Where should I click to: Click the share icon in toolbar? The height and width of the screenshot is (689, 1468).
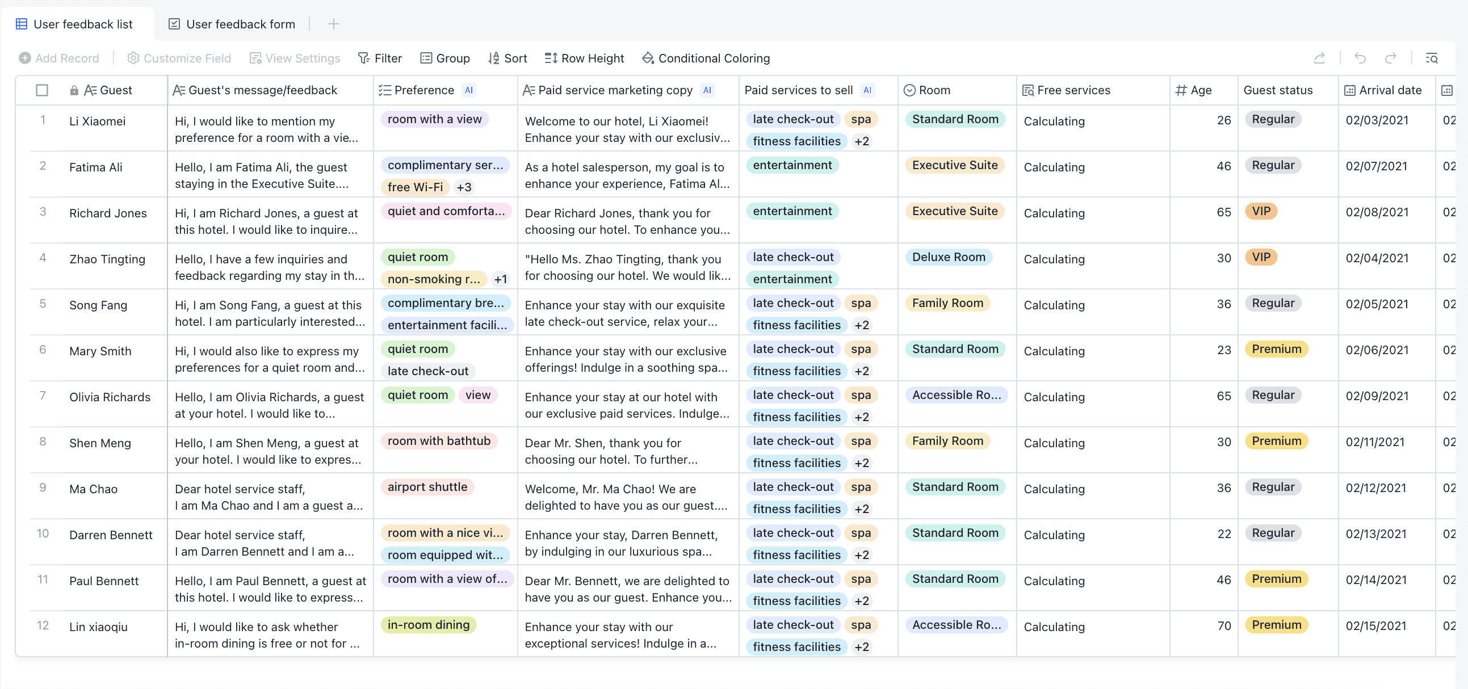coord(1319,58)
